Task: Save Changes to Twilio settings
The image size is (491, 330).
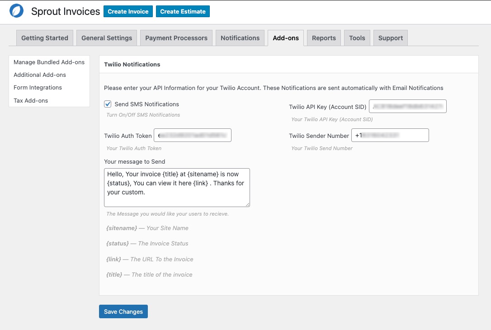Action: (123, 311)
